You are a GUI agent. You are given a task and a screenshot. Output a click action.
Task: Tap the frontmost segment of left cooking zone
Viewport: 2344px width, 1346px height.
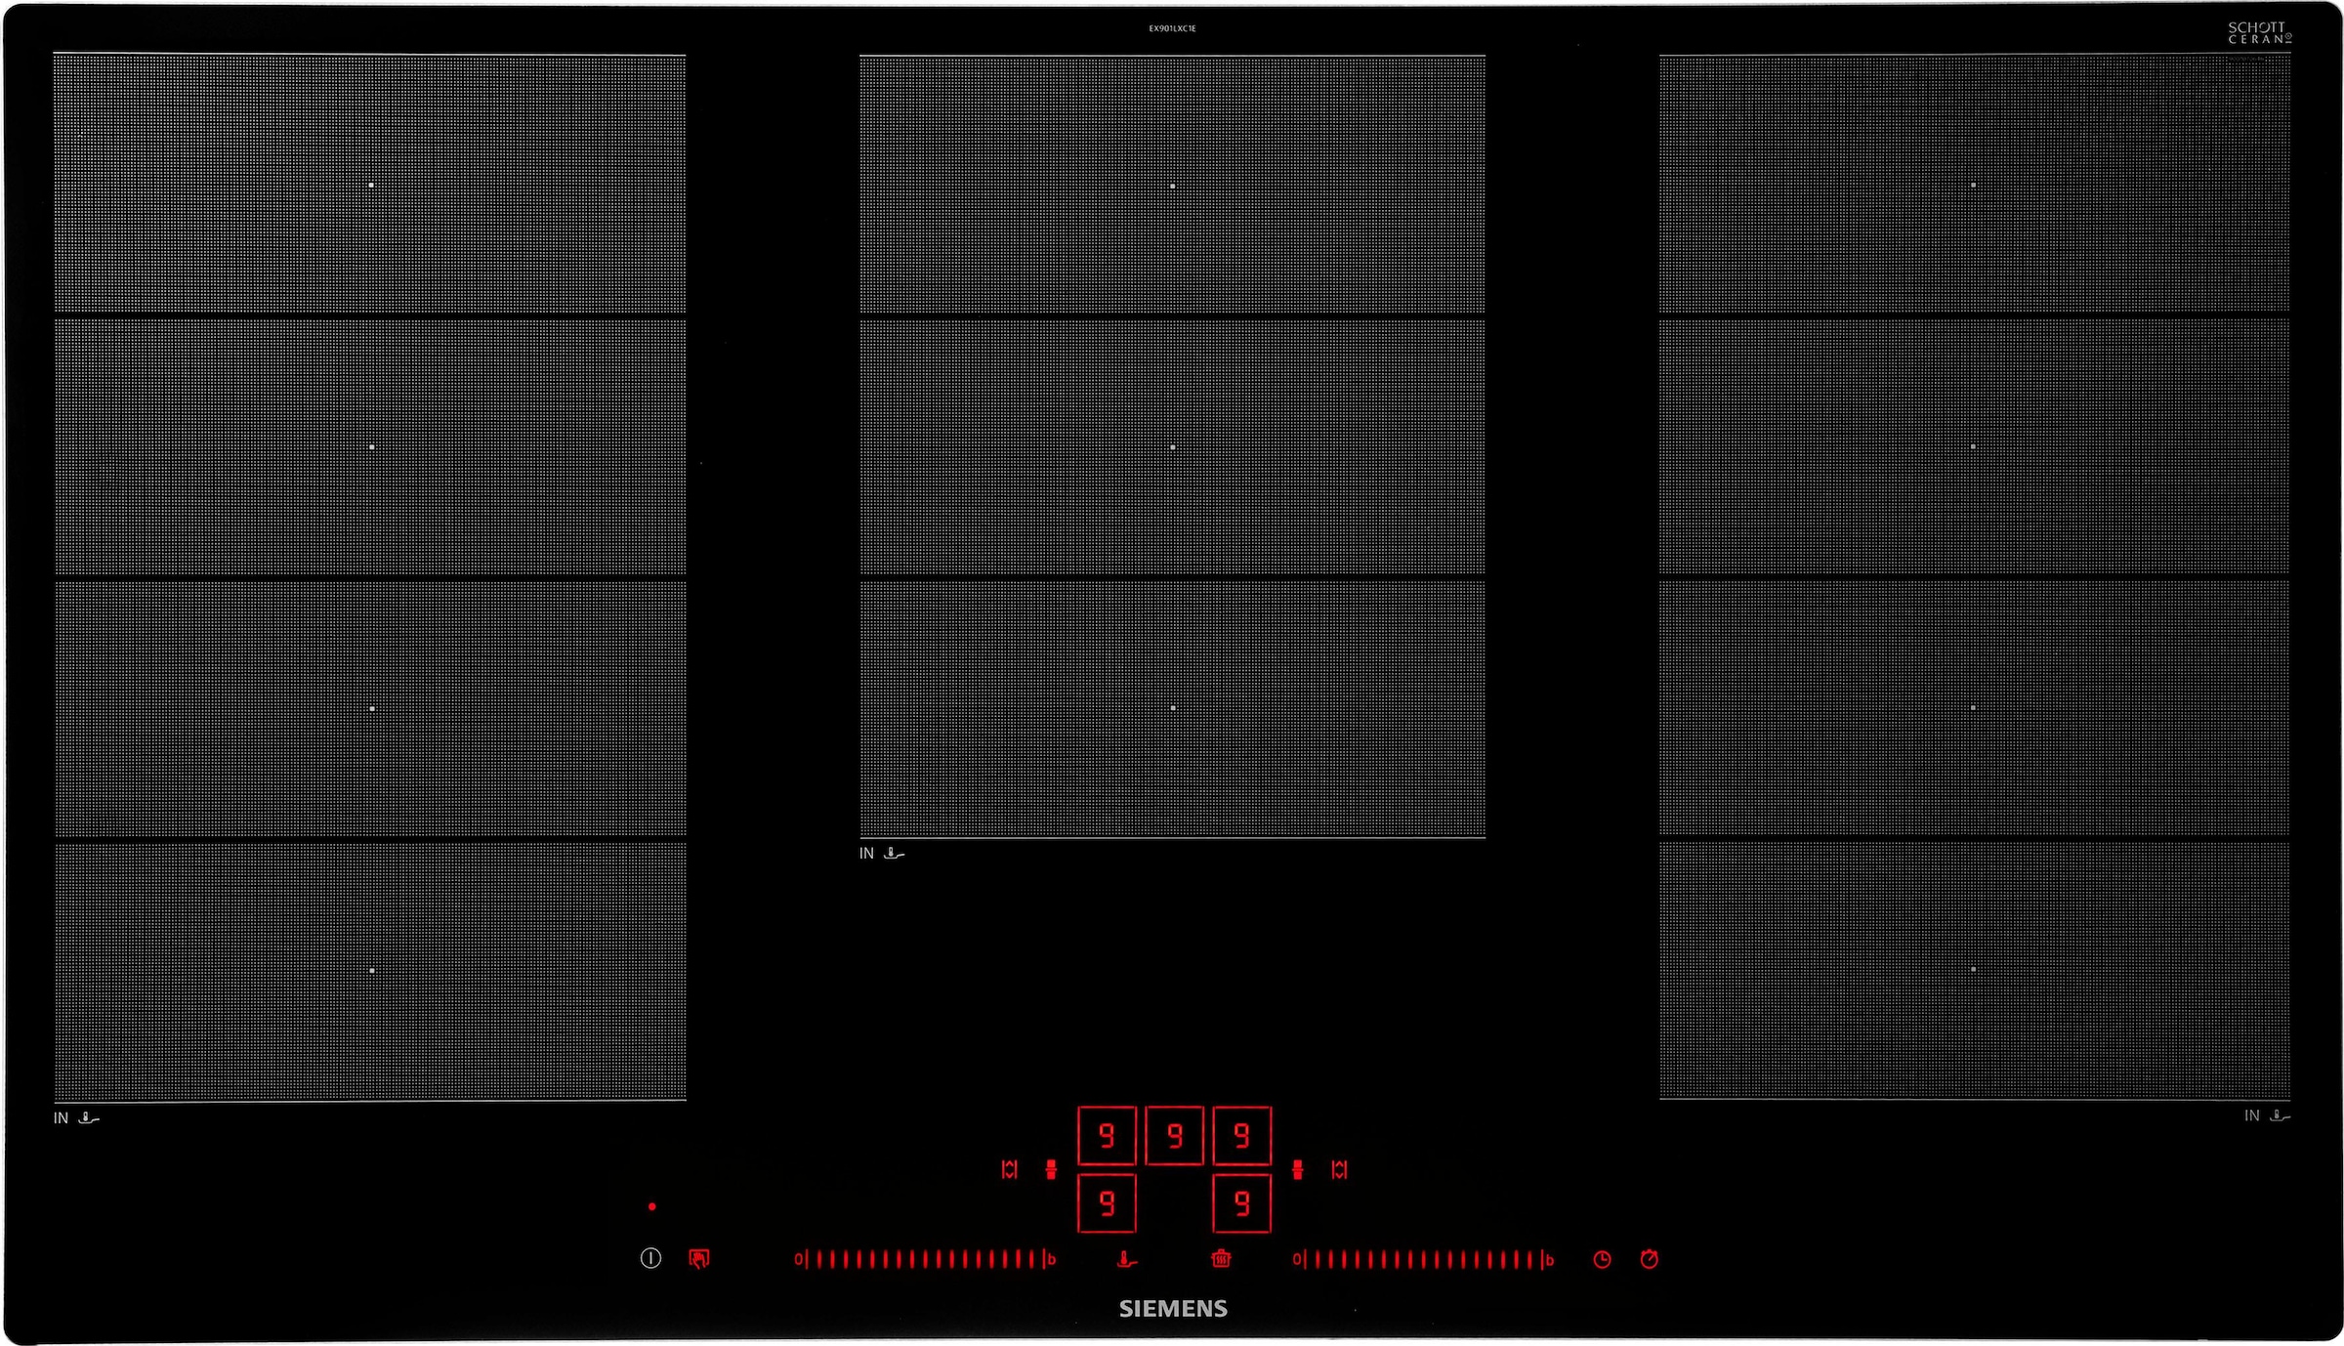point(370,971)
